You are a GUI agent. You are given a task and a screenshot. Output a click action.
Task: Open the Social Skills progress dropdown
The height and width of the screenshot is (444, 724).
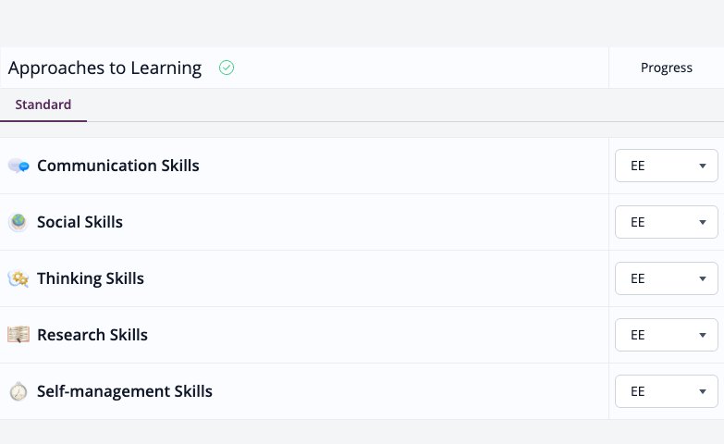click(x=667, y=222)
